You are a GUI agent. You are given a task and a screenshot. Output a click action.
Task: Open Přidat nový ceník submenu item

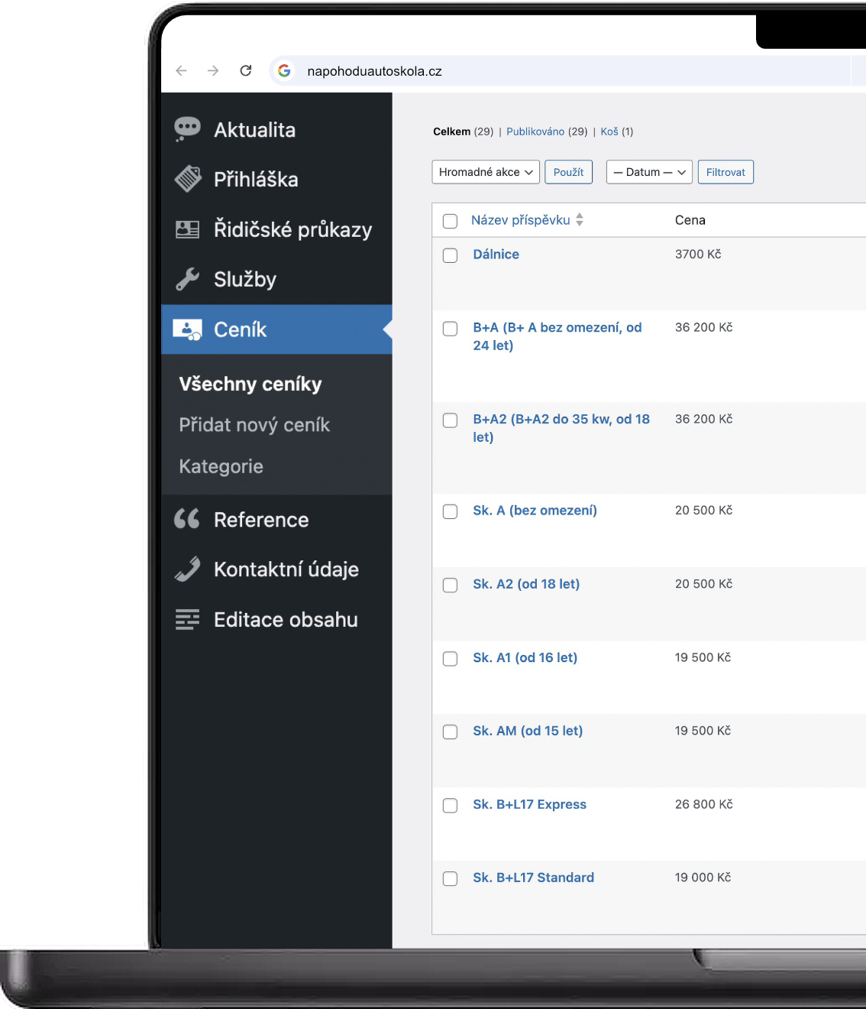coord(254,425)
